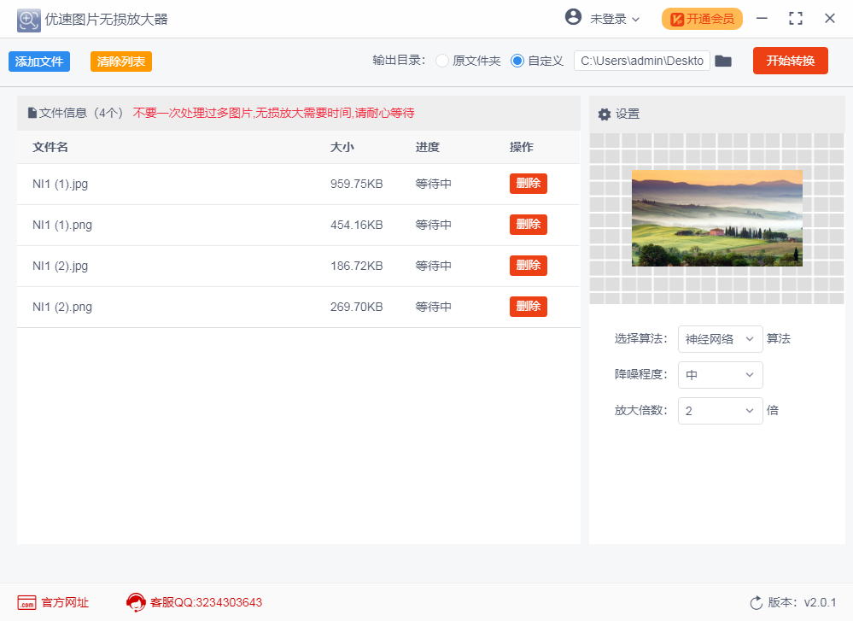This screenshot has height=621, width=853.
Task: Minimize the application window
Action: pyautogui.click(x=762, y=19)
